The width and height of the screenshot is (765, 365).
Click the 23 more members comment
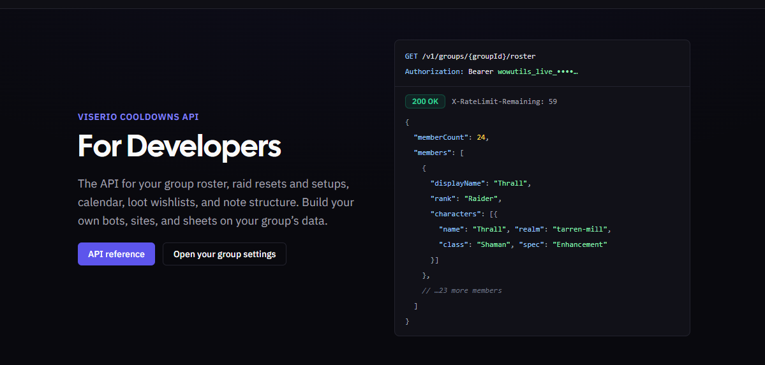pos(462,290)
